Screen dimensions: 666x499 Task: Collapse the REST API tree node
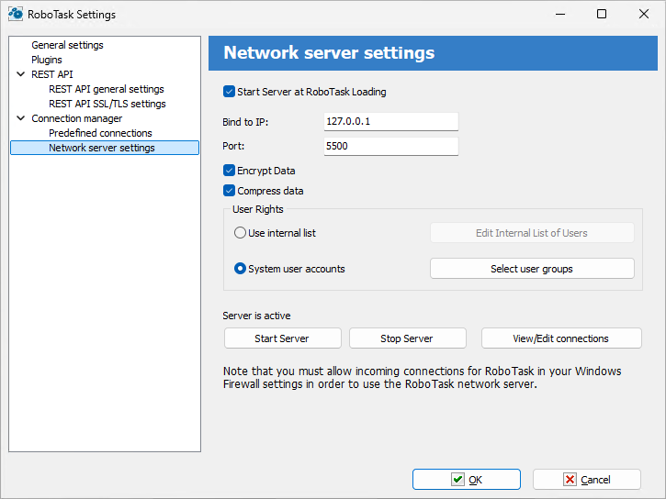pos(20,74)
